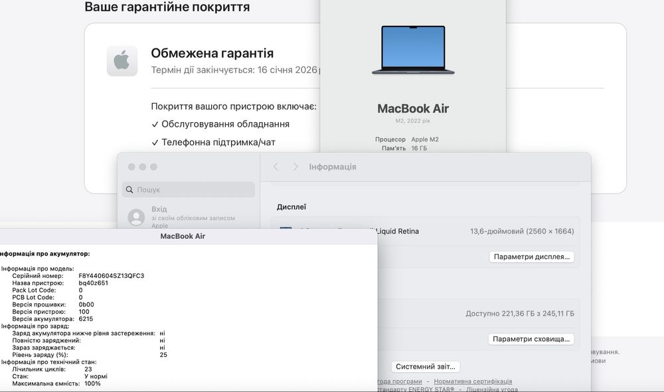The height and width of the screenshot is (392, 664).
Task: Open the Нормативна сертифікація link
Action: [473, 381]
